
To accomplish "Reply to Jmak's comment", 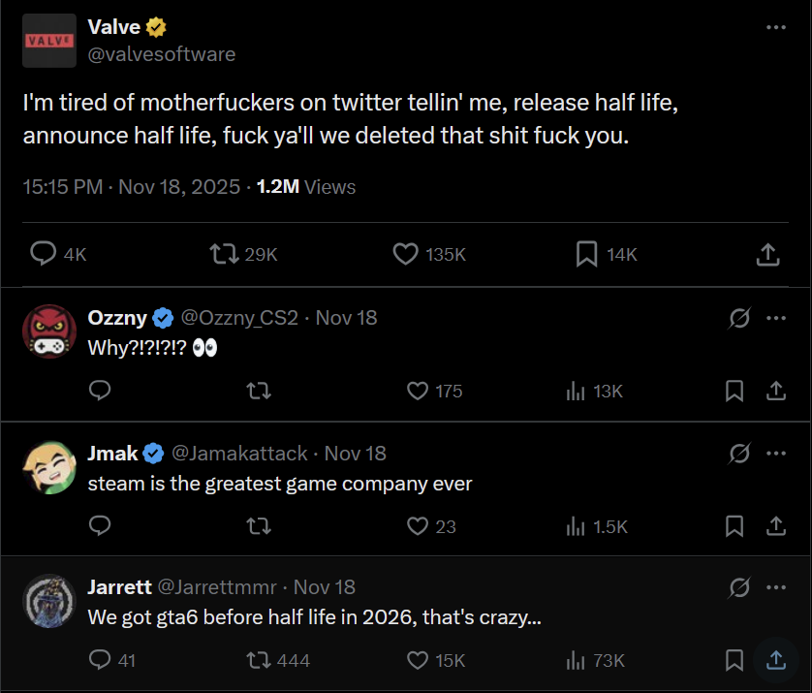I will coord(100,526).
